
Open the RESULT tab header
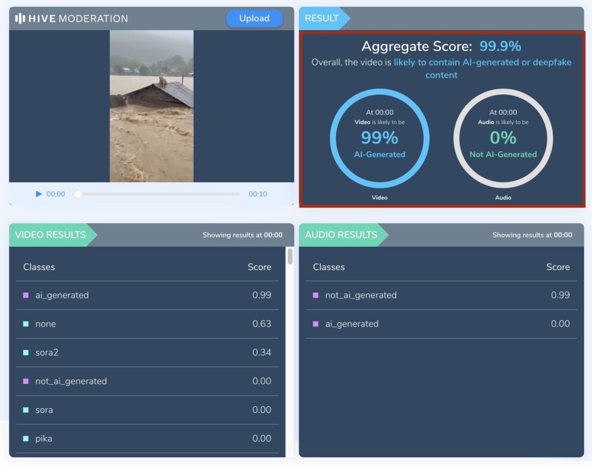(322, 18)
